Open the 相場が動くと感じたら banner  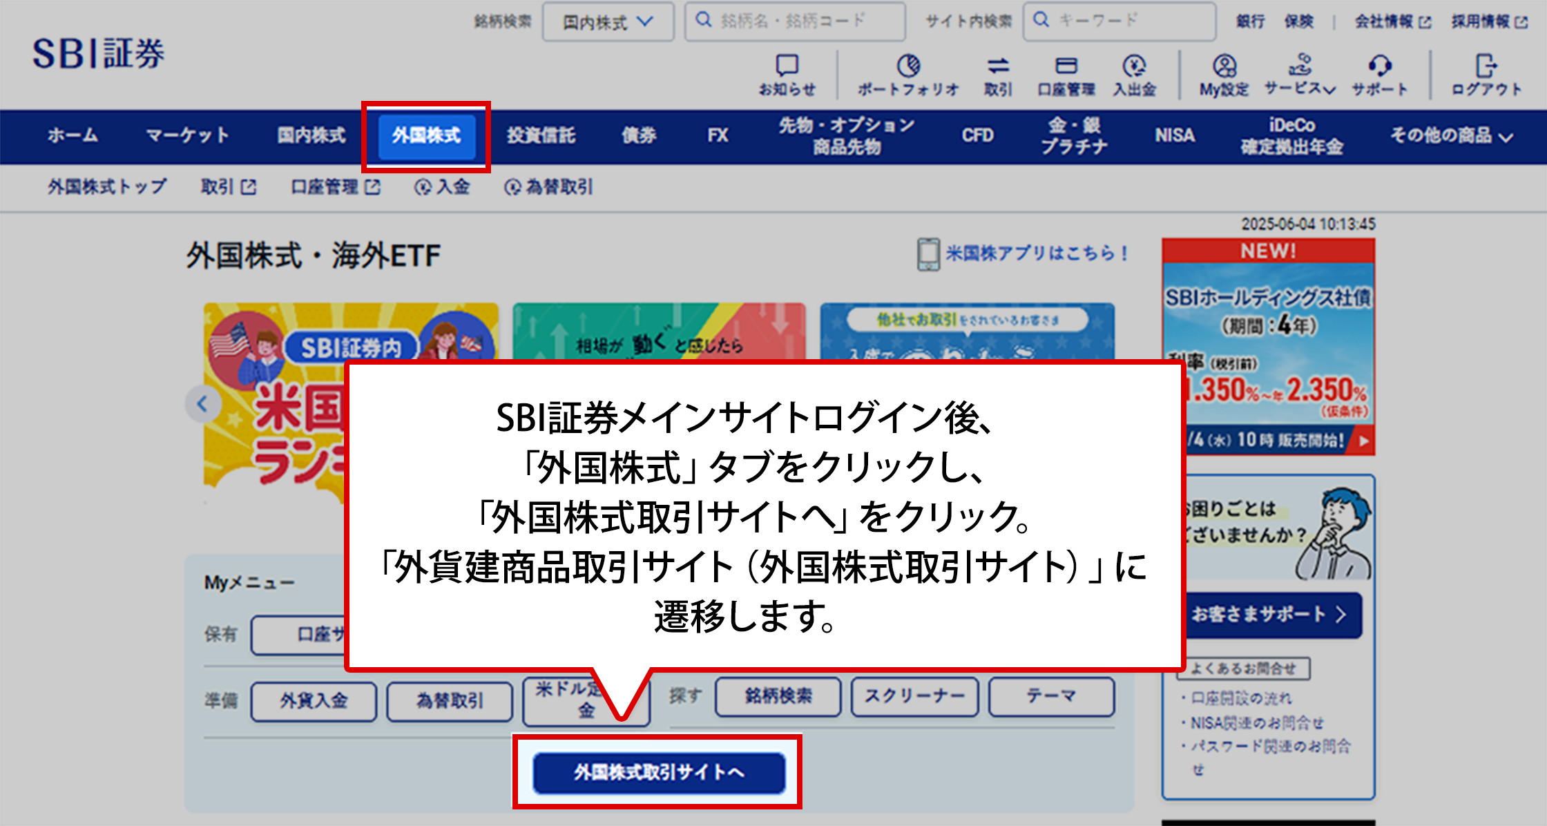[659, 332]
